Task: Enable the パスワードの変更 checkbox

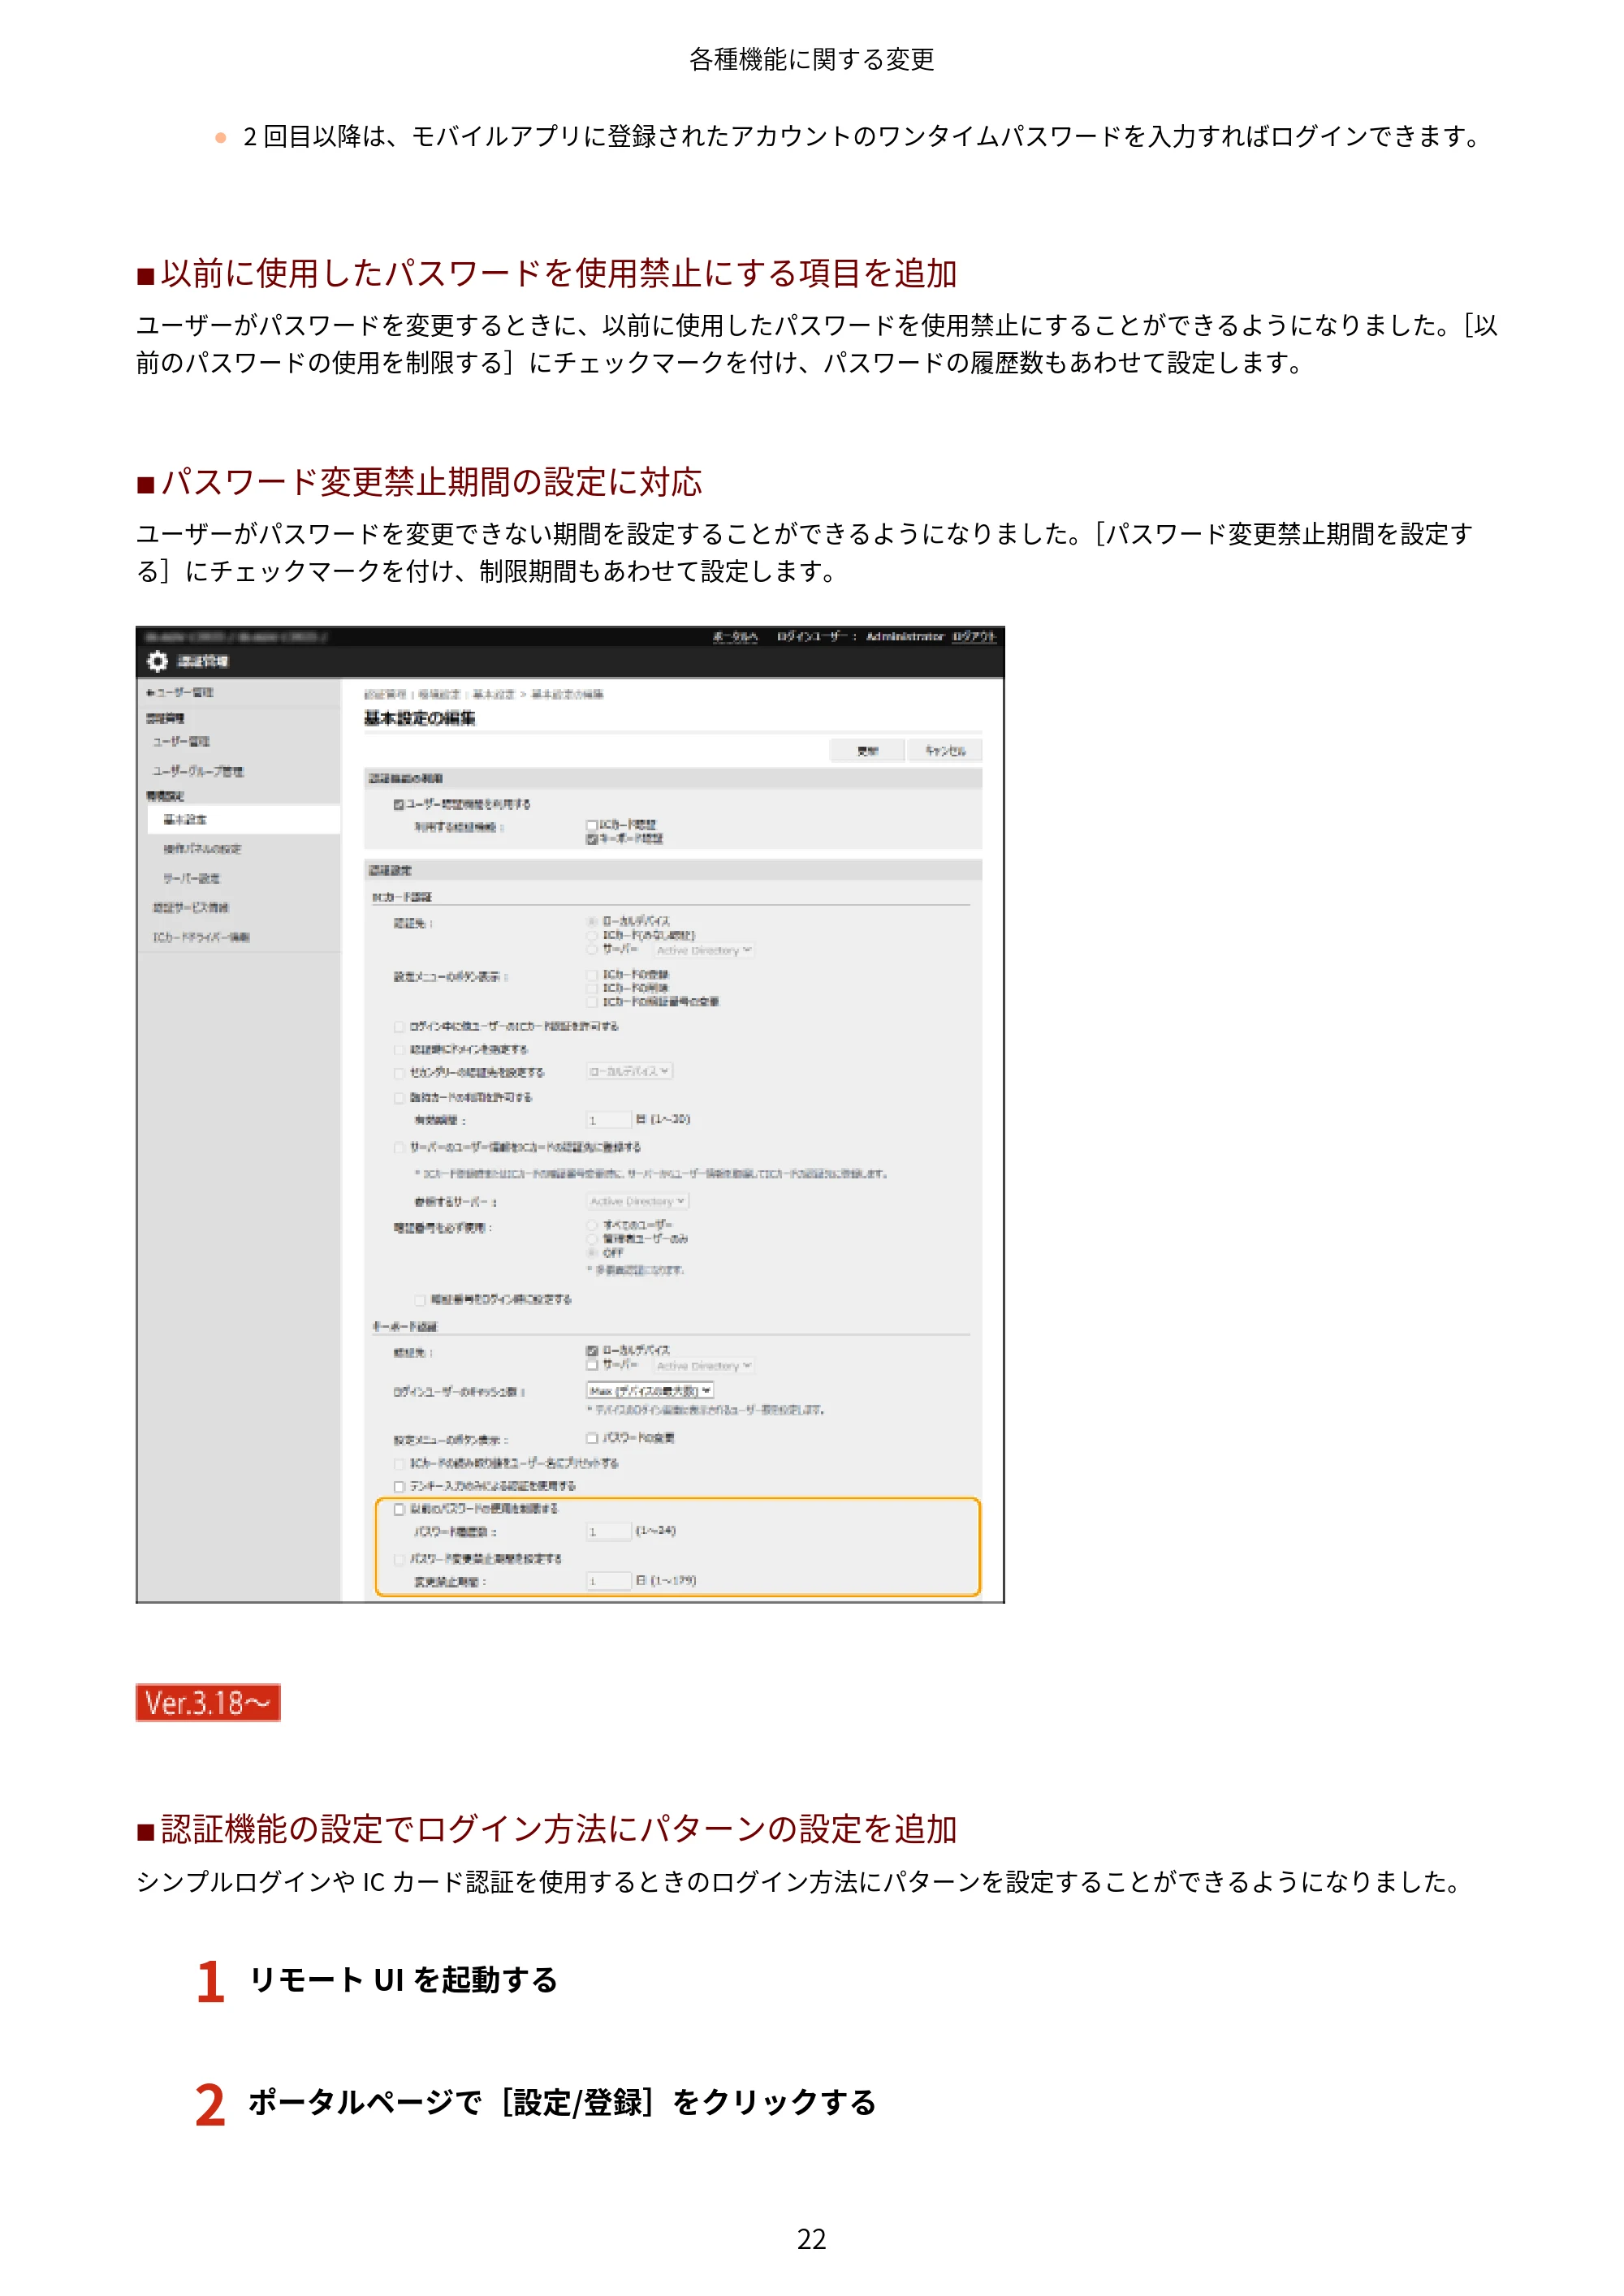Action: pyautogui.click(x=591, y=1438)
